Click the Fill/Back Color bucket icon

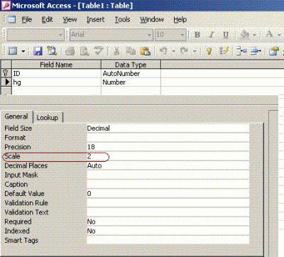(x=244, y=35)
